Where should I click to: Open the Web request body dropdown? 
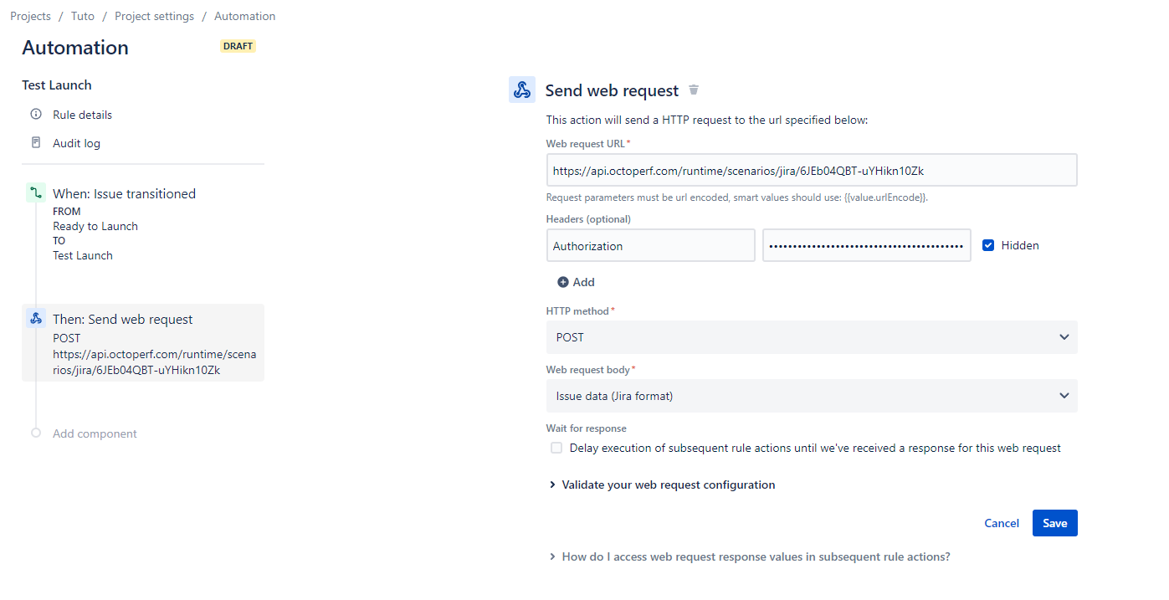[811, 395]
